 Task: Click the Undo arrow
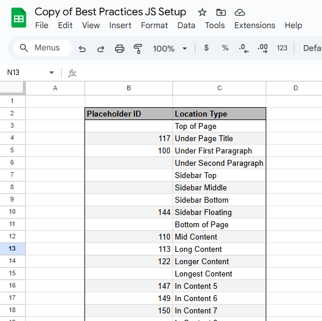(x=82, y=49)
